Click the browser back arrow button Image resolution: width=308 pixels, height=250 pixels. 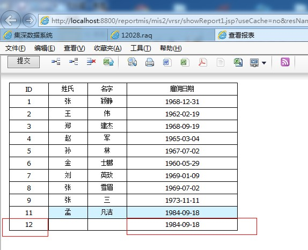[x=11, y=20]
